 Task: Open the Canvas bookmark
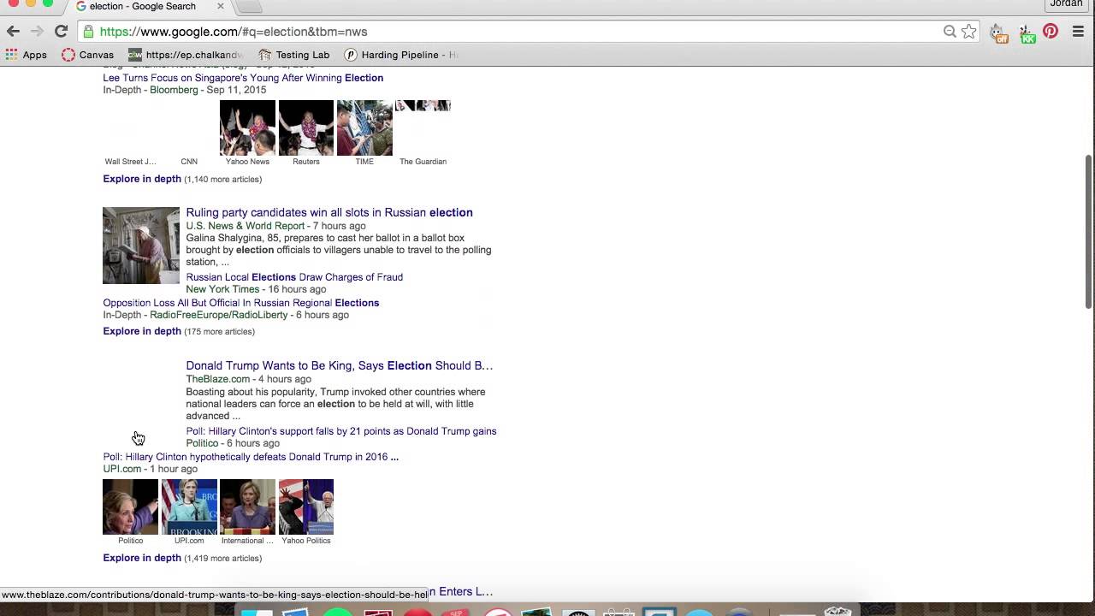tap(87, 55)
